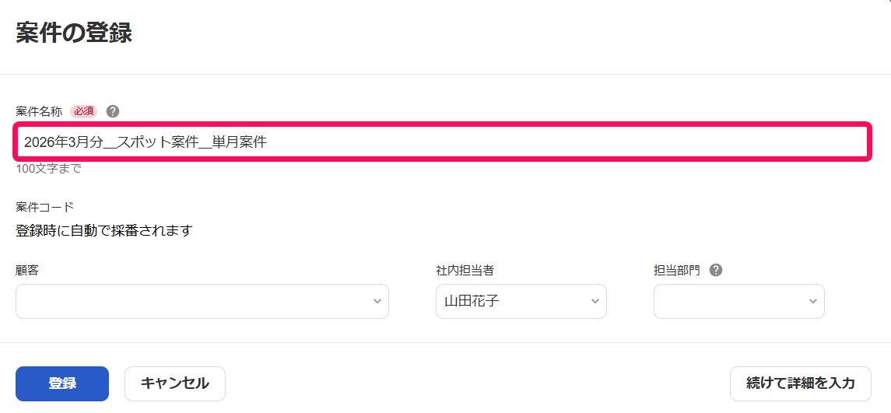Open the 顧客 dropdown list
This screenshot has width=891, height=413.
click(x=202, y=301)
